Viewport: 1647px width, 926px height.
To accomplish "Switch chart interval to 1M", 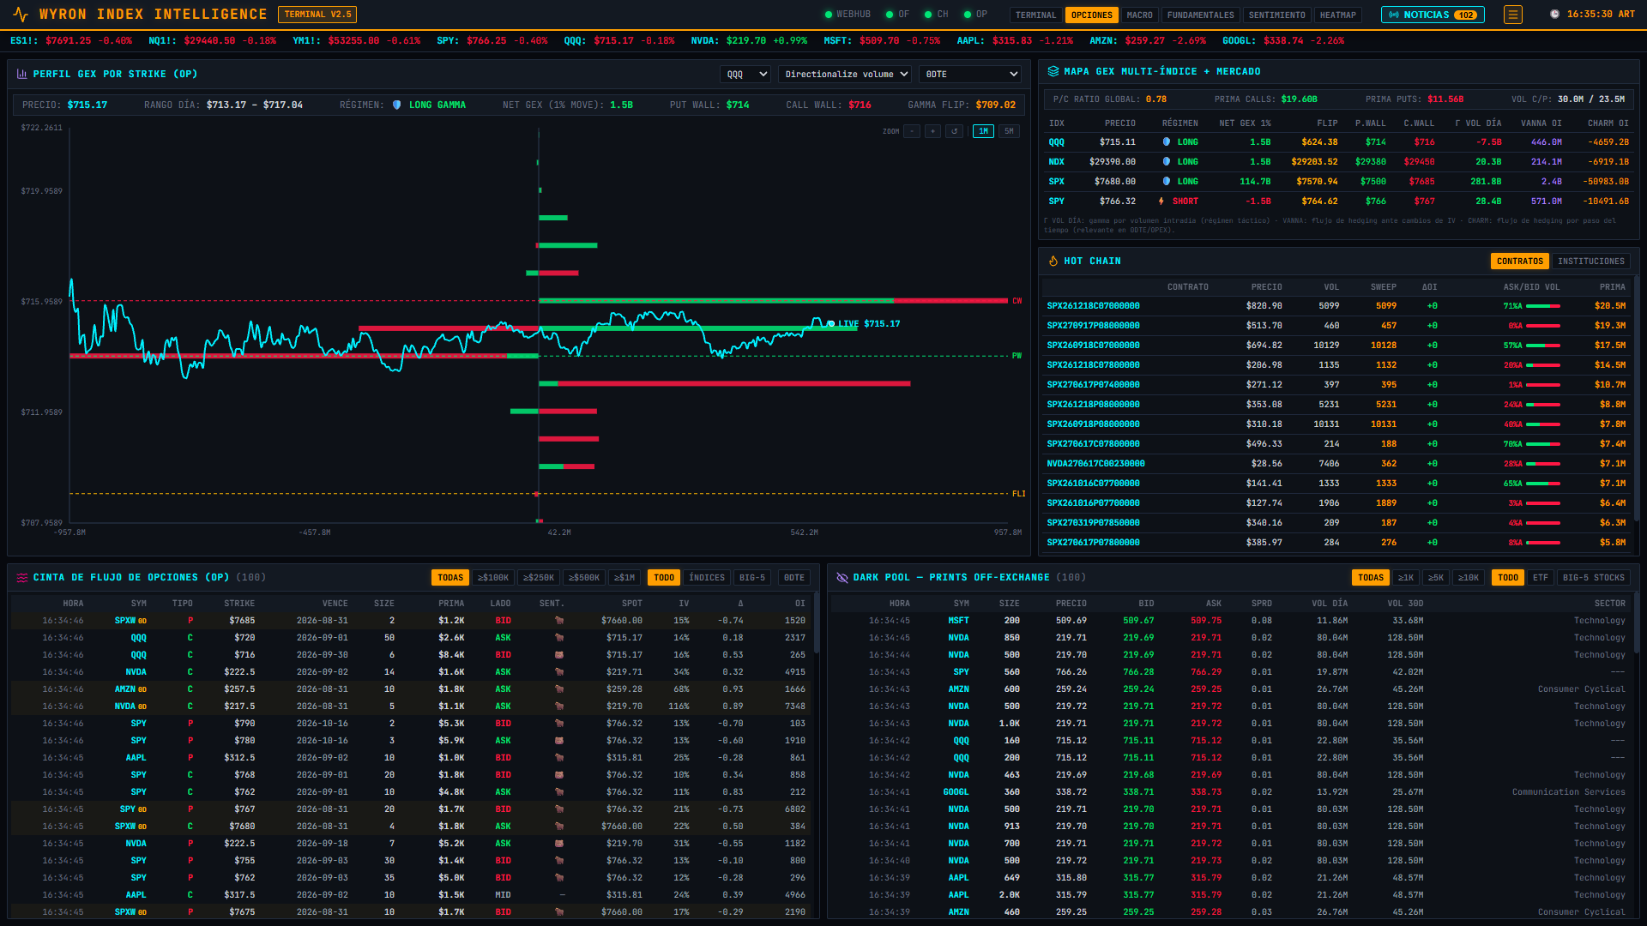I will coord(983,131).
